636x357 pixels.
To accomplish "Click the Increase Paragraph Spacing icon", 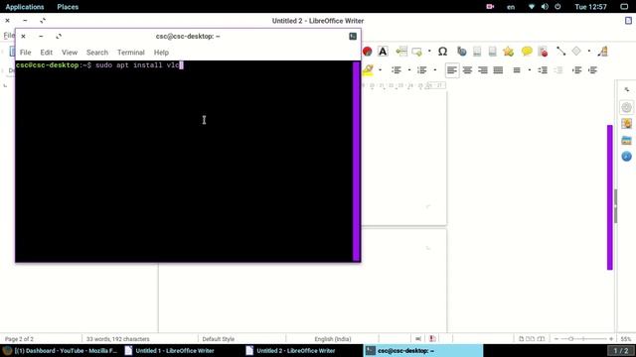I will click(x=543, y=70).
